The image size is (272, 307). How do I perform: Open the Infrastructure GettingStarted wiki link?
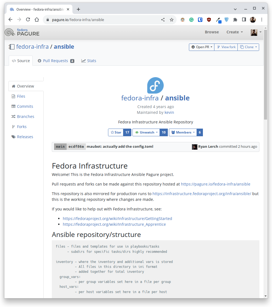tap(117, 219)
